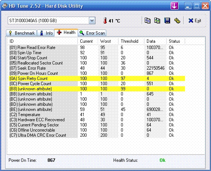Switch to the Benchmark tab
211x171 pixels.
[21, 33]
